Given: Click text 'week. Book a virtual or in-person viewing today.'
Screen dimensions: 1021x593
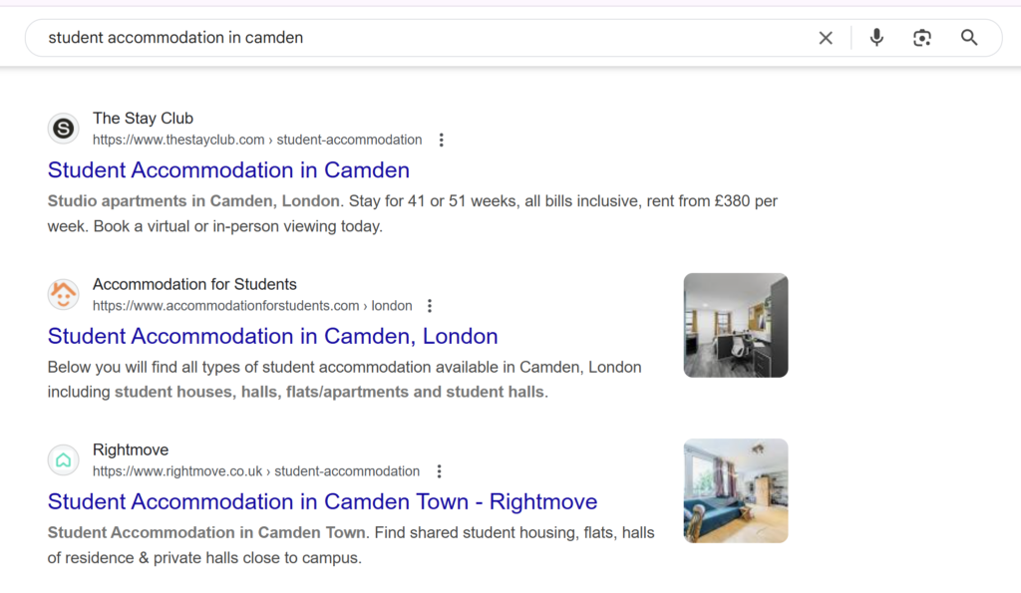Looking at the screenshot, I should click(x=215, y=226).
